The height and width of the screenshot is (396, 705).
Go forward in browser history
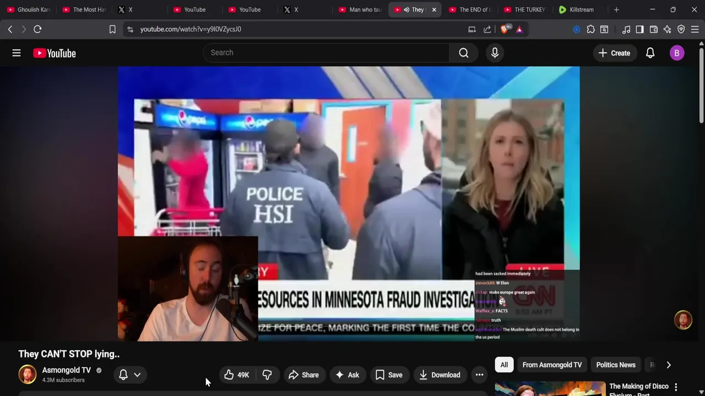(x=24, y=29)
